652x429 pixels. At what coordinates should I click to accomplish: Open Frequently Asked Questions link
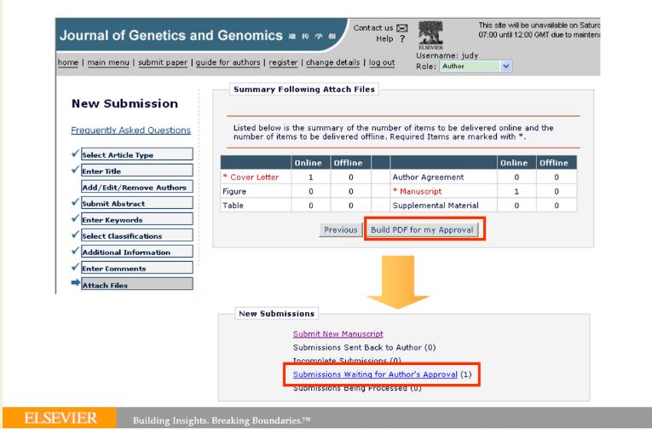tap(130, 130)
